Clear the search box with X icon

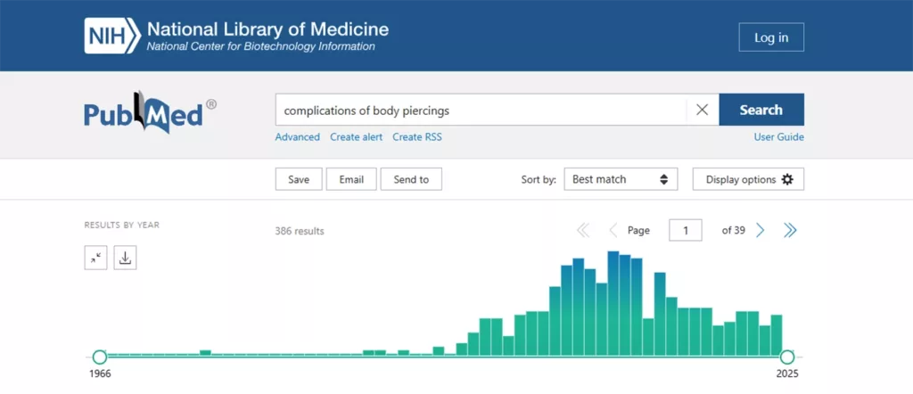point(702,110)
